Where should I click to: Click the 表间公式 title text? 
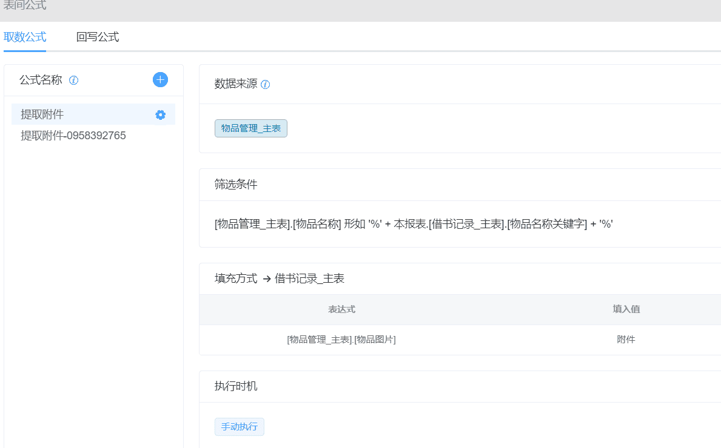pos(25,5)
